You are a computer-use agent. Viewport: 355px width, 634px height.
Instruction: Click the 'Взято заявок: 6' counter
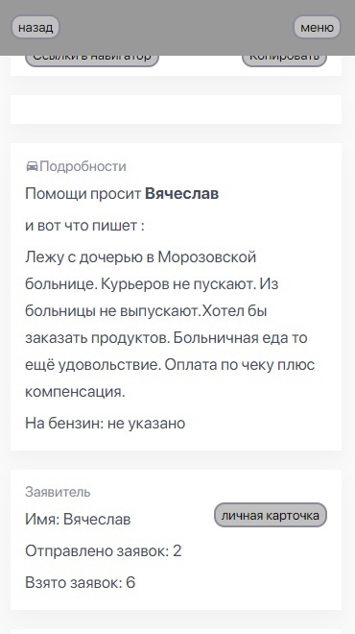(80, 582)
